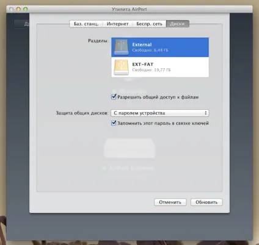Select External partition name text
Viewport: 259px width, 245px height.
[x=142, y=44]
